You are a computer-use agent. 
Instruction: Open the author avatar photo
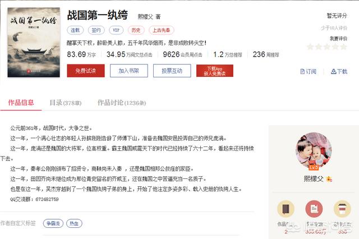[x=314, y=150]
